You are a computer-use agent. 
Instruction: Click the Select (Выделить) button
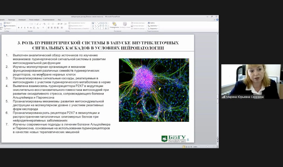[154, 28]
